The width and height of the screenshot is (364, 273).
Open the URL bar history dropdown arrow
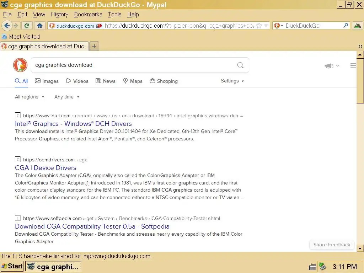(x=266, y=26)
